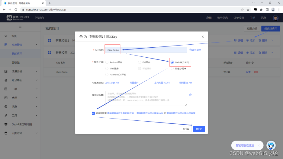Click the browser address bar URL

click(x=46, y=10)
